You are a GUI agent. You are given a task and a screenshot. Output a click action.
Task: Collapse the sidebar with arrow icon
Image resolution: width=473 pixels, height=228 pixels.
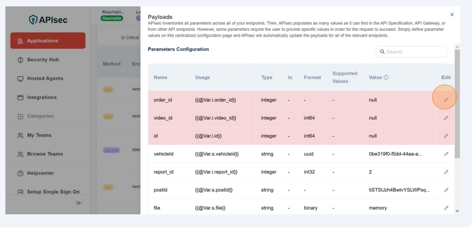click(x=79, y=203)
